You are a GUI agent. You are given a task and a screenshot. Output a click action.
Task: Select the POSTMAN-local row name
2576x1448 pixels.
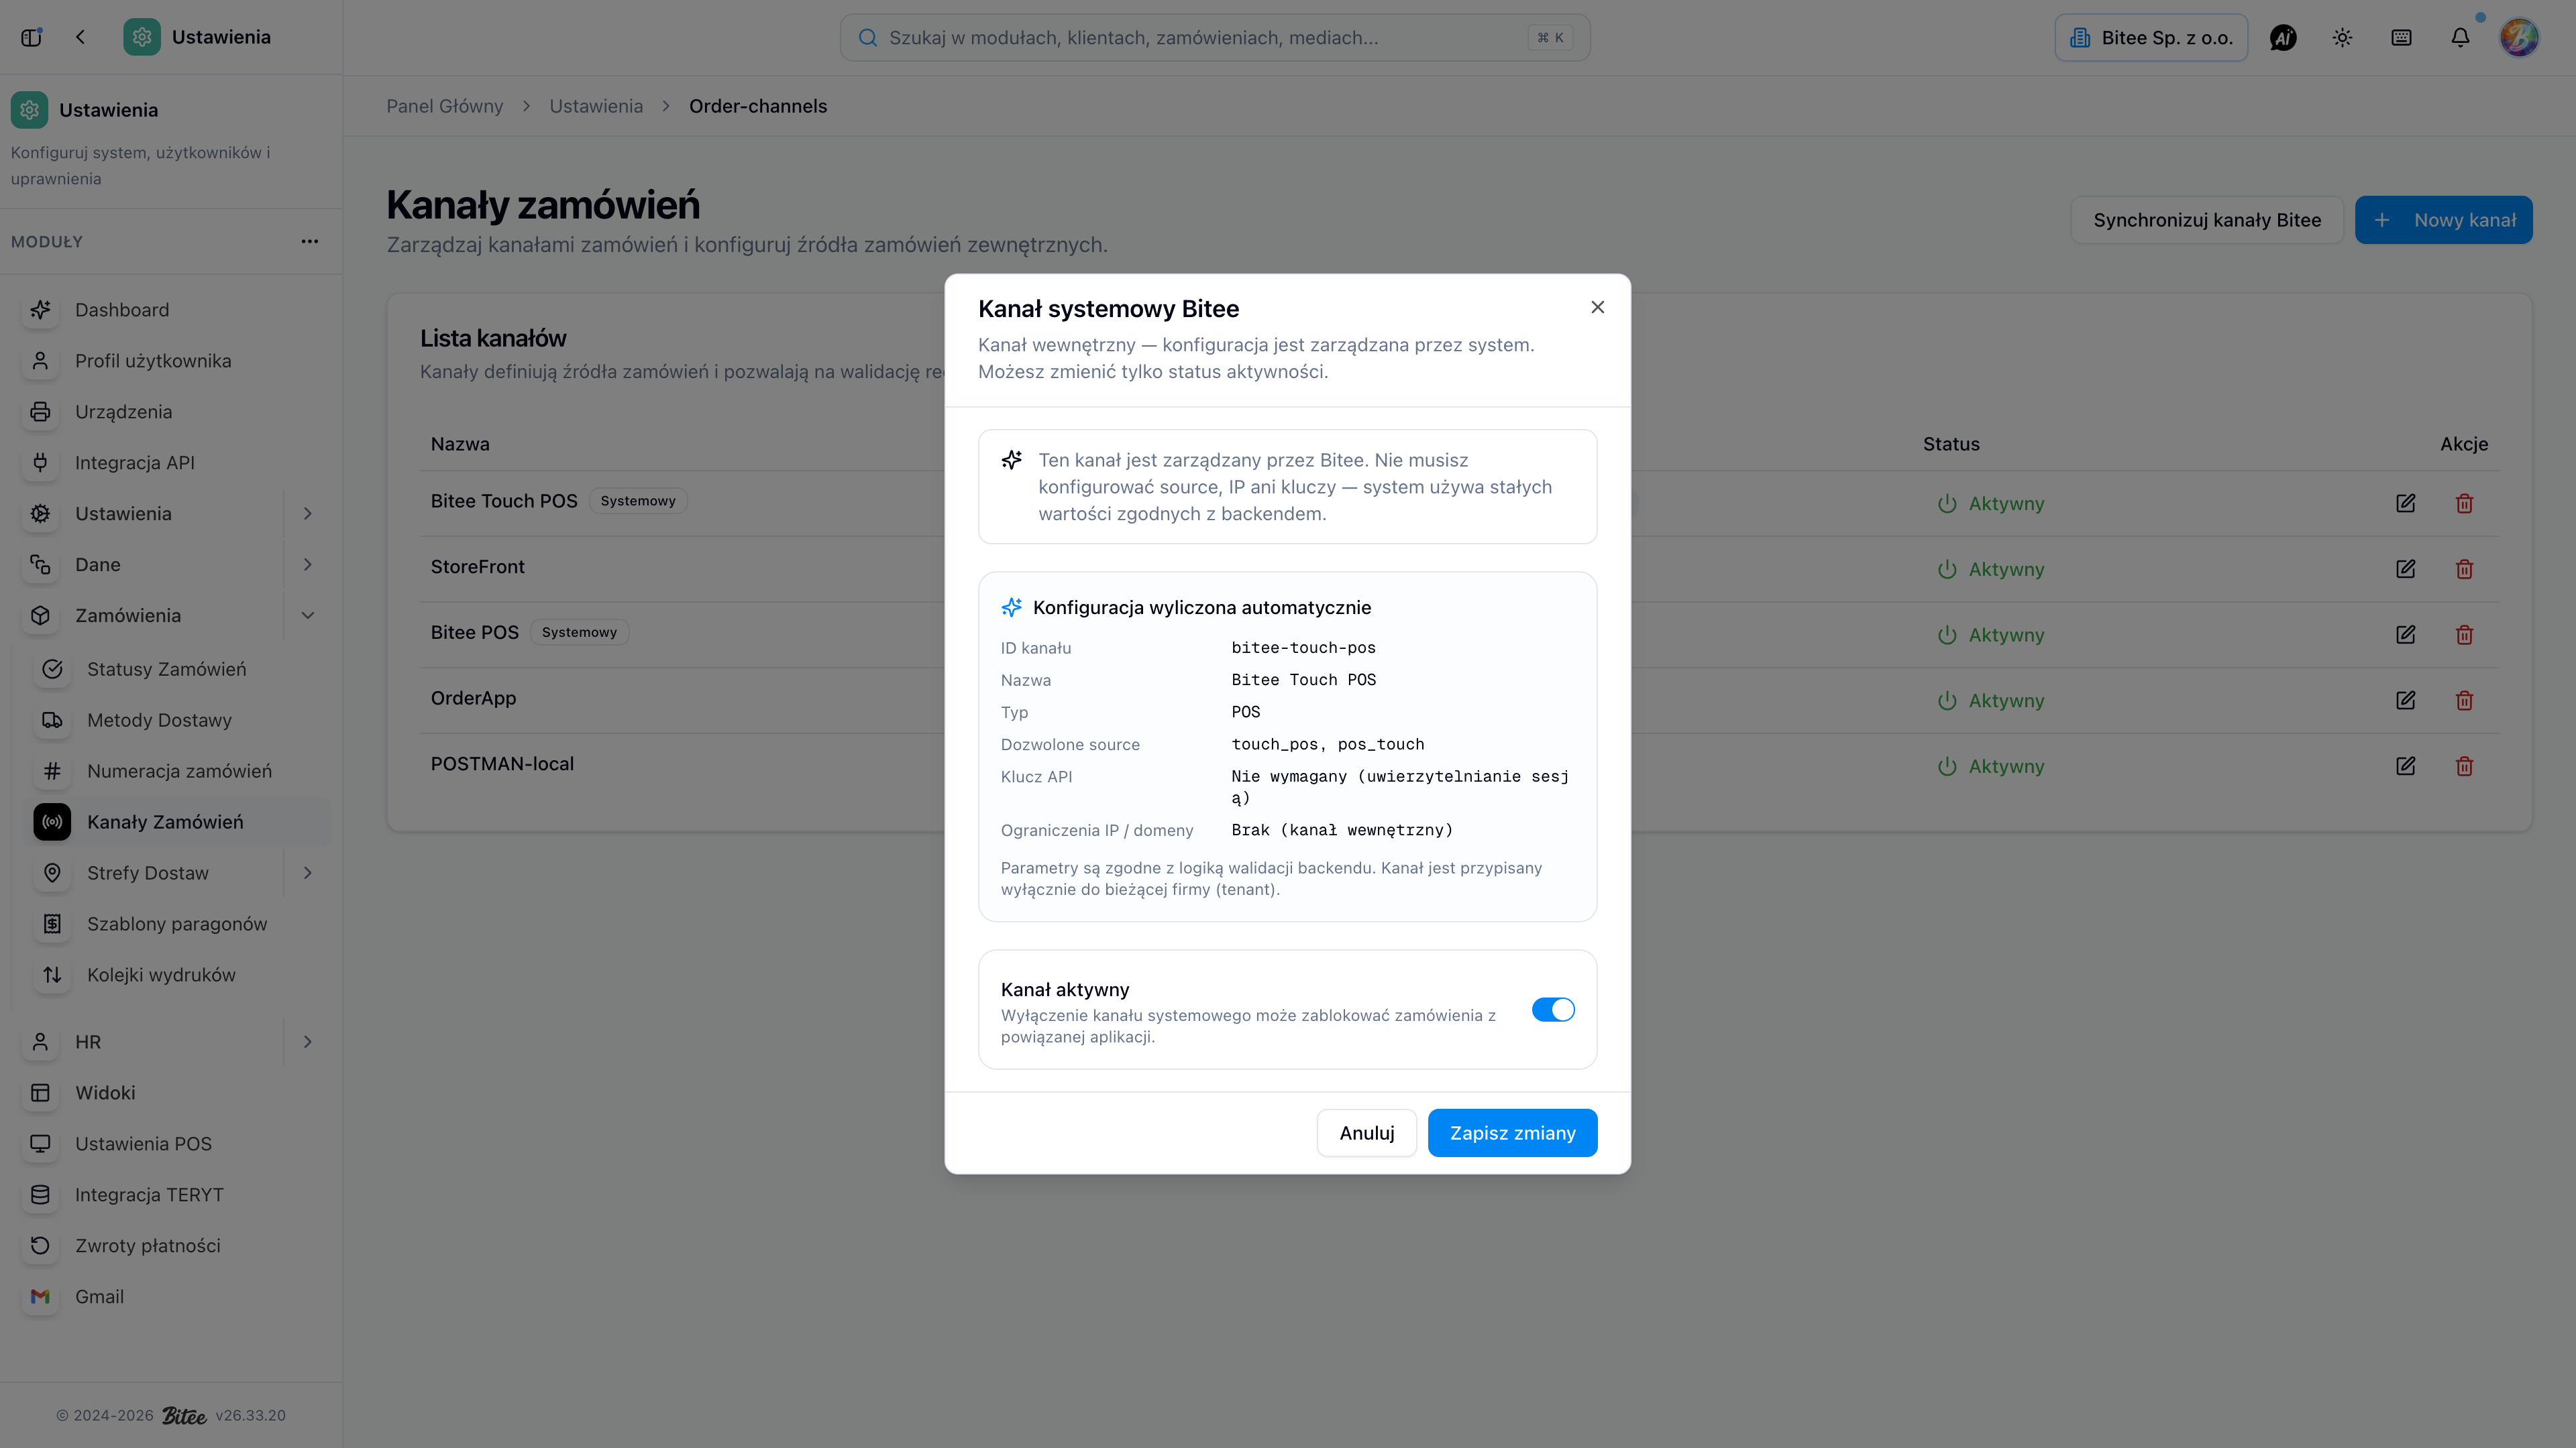[502, 764]
